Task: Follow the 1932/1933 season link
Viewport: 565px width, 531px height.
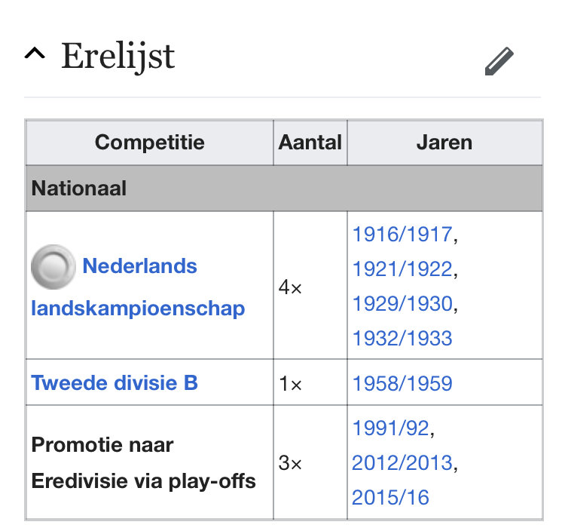Action: coord(402,338)
